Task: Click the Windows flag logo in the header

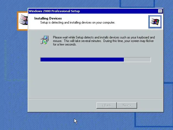Action: [x=155, y=22]
